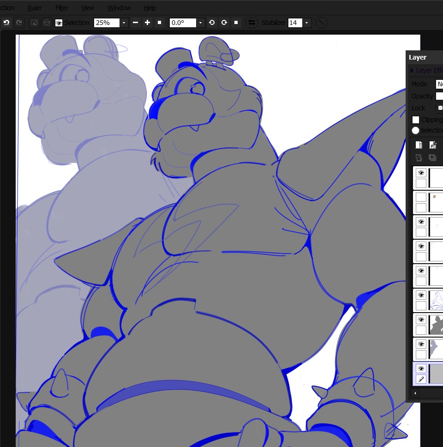Screen dimensions: 443x447
Task: Open the Help menu
Action: coord(150,8)
